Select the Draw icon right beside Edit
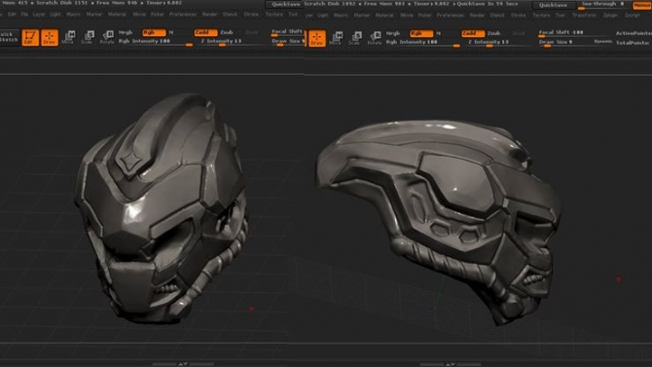The width and height of the screenshot is (652, 367). (x=50, y=37)
